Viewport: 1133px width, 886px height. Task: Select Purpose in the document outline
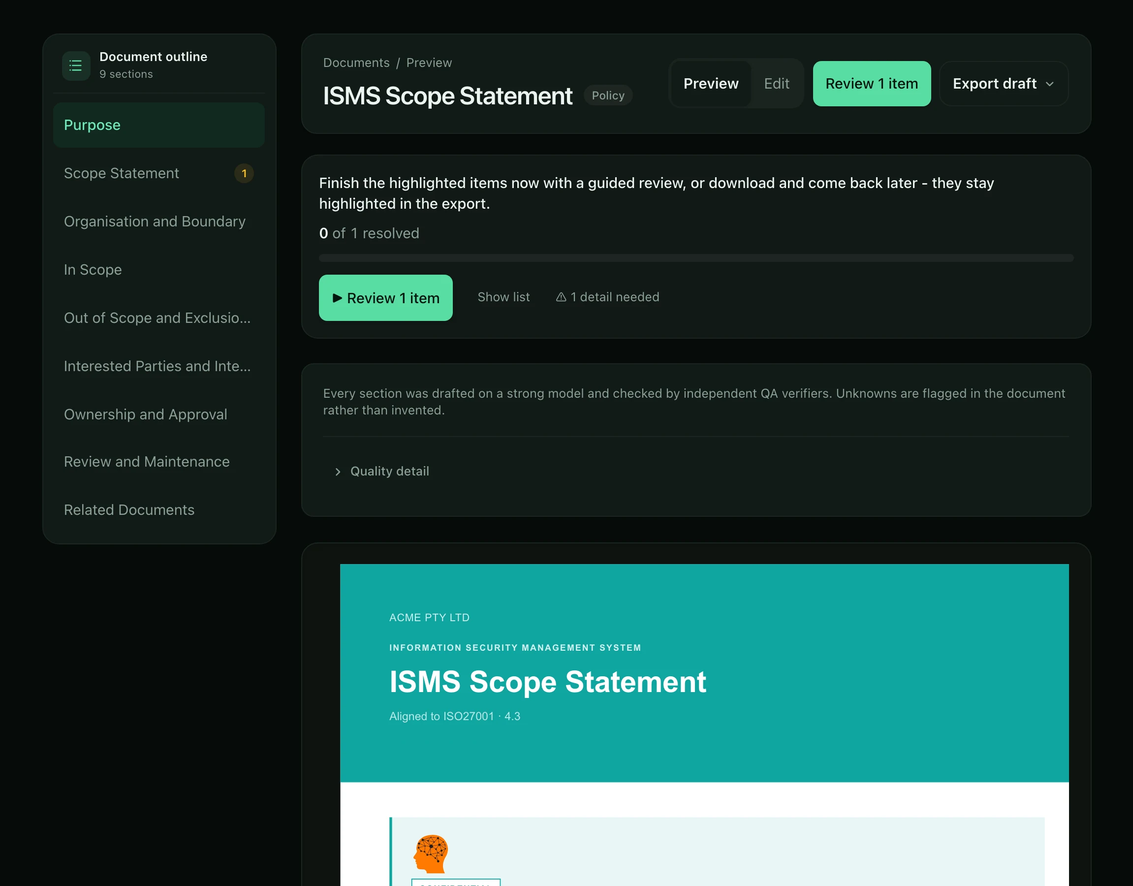pos(159,125)
